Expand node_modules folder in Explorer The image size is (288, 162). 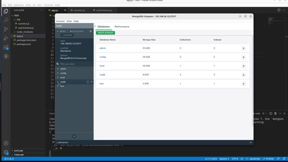point(15,32)
